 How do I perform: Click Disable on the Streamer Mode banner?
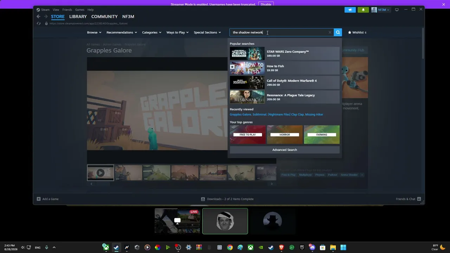(x=266, y=5)
